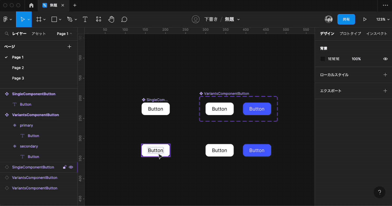Select the Move tool
Image resolution: width=392 pixels, height=206 pixels.
pyautogui.click(x=23, y=19)
